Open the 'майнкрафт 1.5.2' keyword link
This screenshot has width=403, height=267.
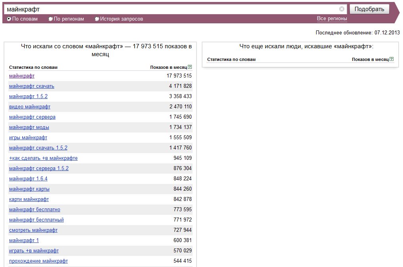pyautogui.click(x=28, y=96)
